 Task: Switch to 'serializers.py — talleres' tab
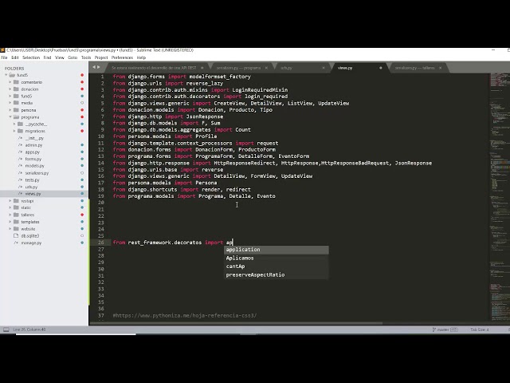coord(414,68)
